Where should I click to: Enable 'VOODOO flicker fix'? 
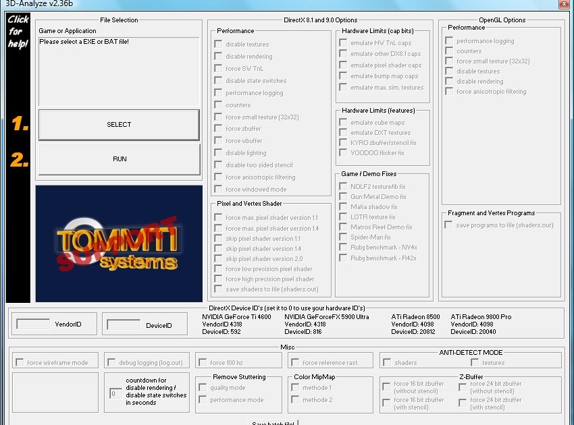click(x=343, y=152)
